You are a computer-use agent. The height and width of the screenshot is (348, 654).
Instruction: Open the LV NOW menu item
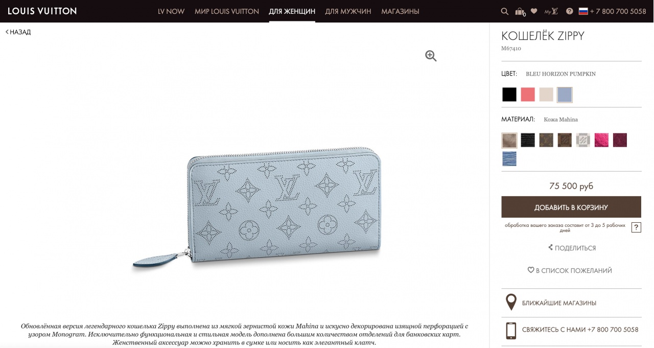pyautogui.click(x=171, y=11)
